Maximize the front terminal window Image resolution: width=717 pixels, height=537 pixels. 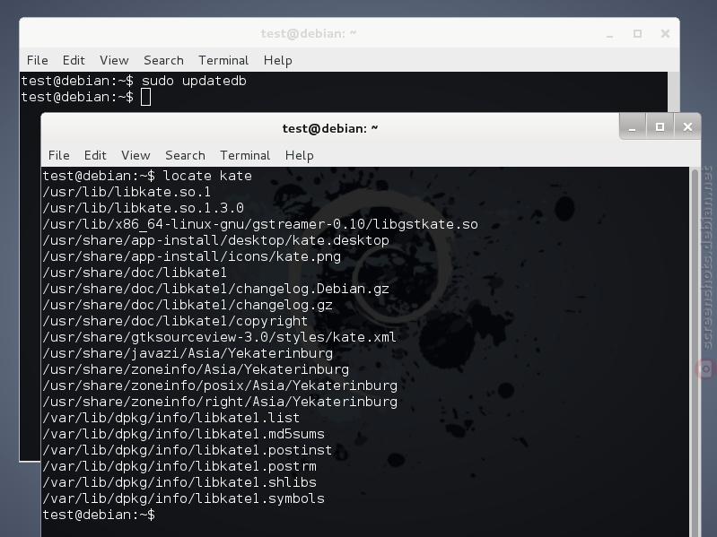click(660, 127)
